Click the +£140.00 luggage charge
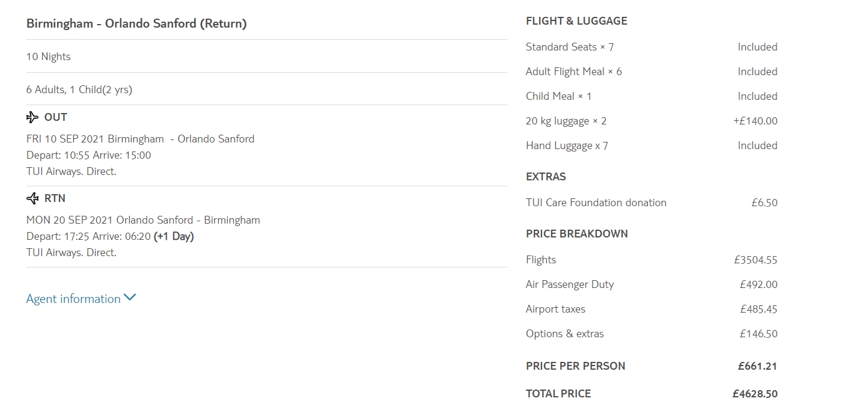 (755, 121)
